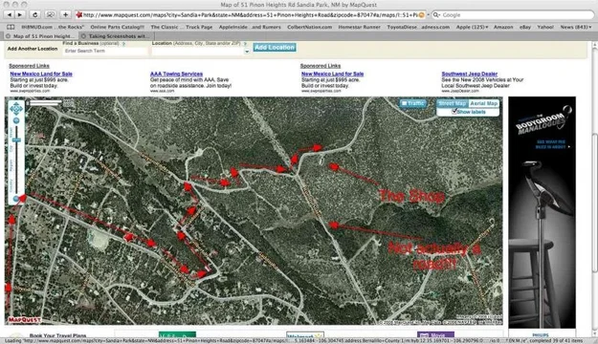
Task: Open the Online Parts Catalog bookmark
Action: point(117,27)
